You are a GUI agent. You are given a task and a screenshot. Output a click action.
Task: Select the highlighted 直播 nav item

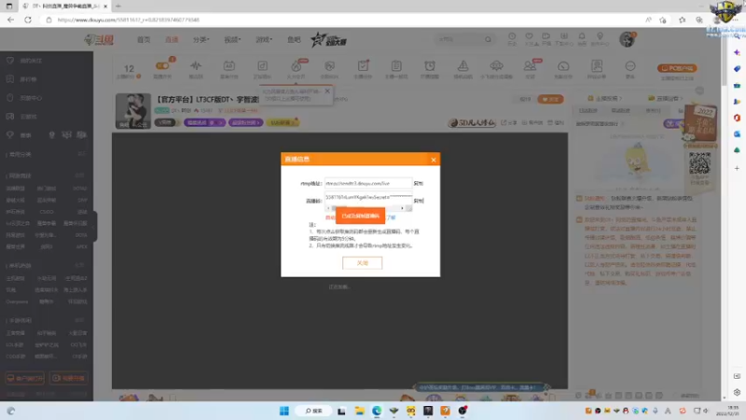pos(172,39)
